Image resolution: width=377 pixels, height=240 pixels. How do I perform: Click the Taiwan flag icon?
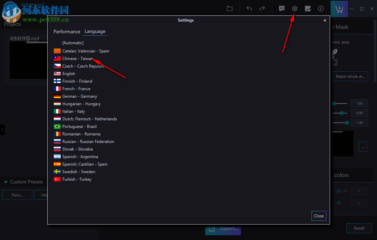coord(57,58)
